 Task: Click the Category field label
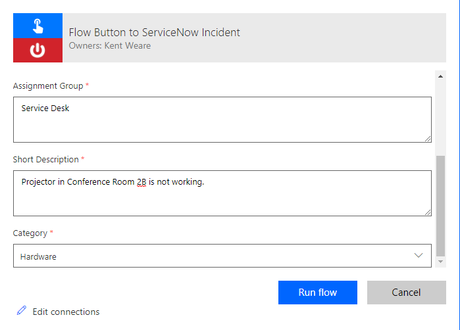[x=30, y=233]
